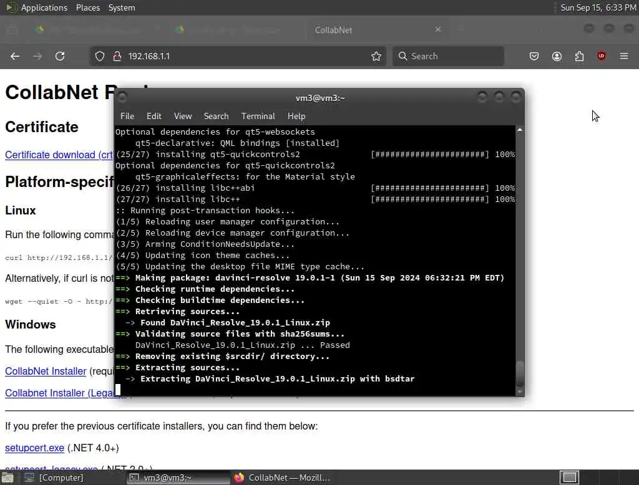
Task: Click the 'Making package: davinci-resolve' line
Action: pos(310,278)
